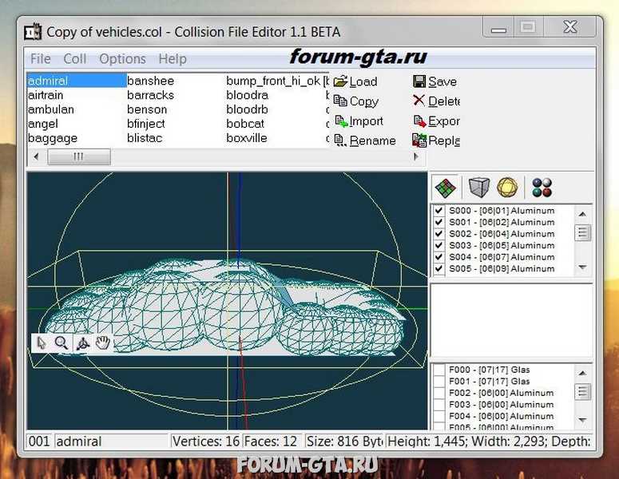The image size is (619, 479).
Task: Rename the selected collision entry
Action: (x=364, y=141)
